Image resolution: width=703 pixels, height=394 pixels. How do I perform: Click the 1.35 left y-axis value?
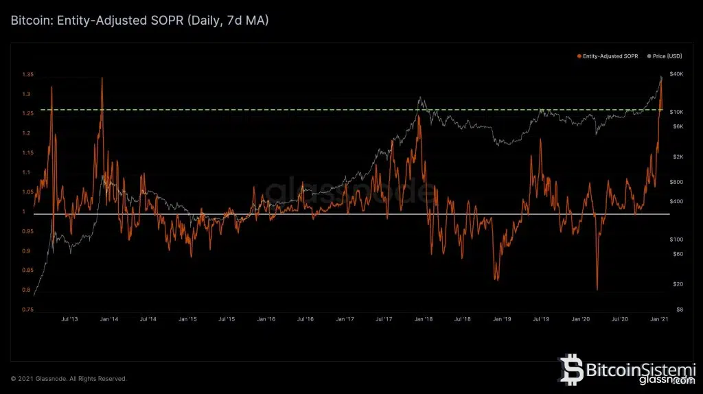pos(27,74)
